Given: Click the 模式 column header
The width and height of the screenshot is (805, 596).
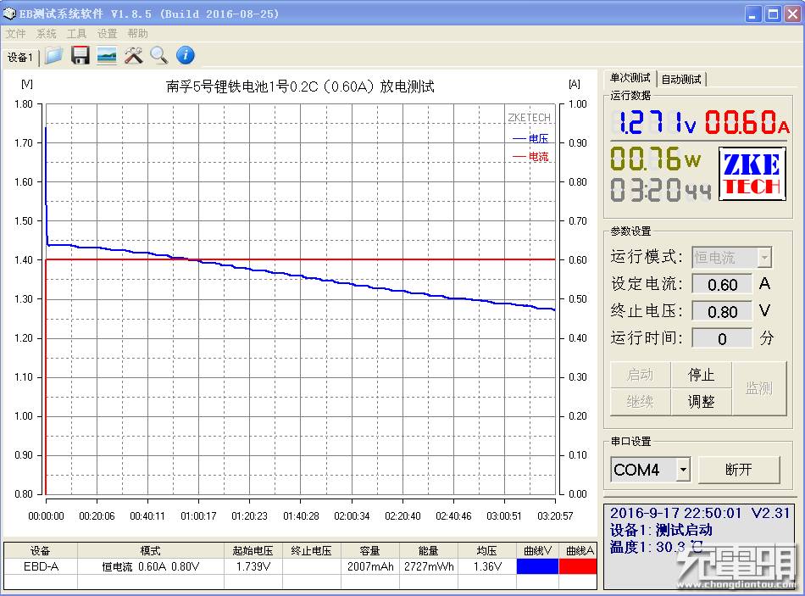Looking at the screenshot, I should [151, 551].
